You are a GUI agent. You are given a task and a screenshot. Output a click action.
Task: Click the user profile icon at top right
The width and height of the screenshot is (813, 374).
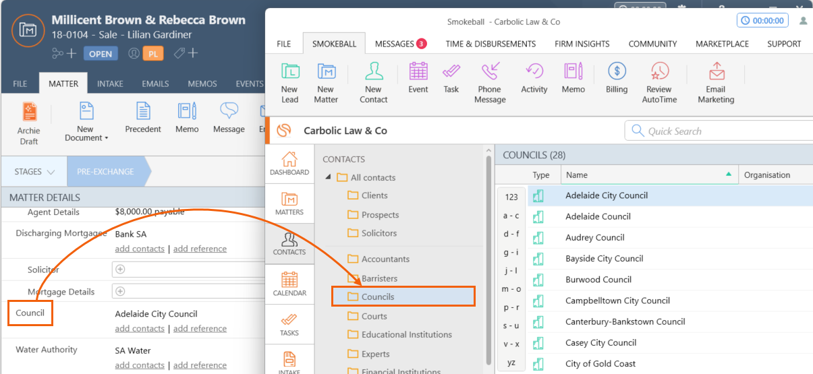803,21
